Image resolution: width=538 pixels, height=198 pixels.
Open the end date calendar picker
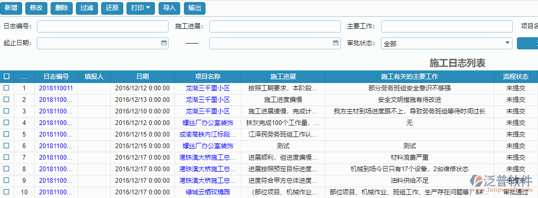[336, 43]
